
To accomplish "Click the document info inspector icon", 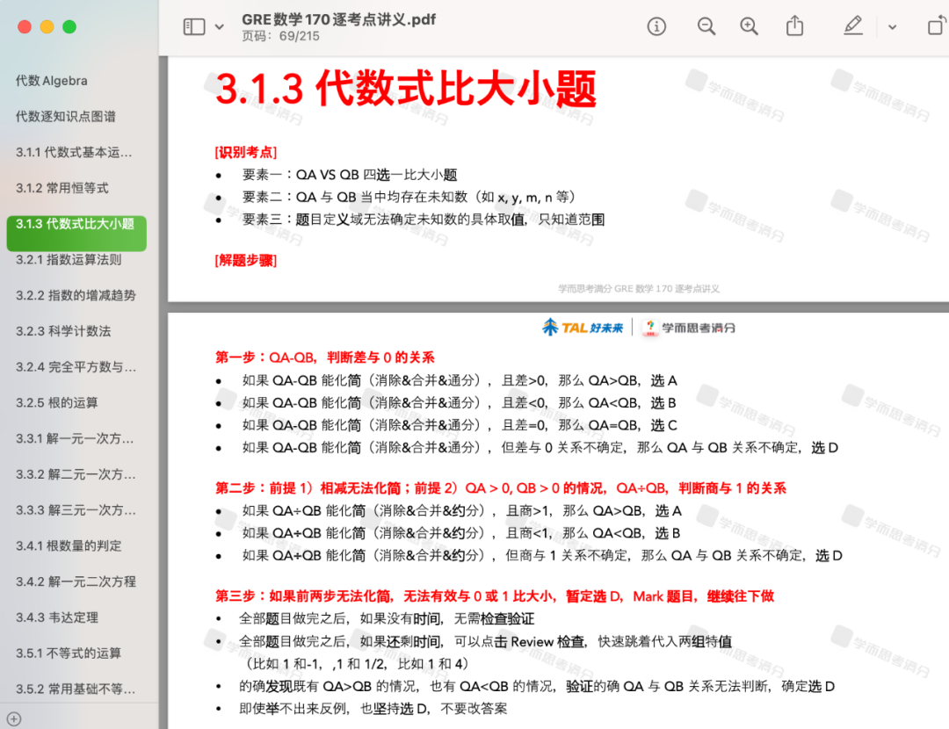I will [656, 26].
